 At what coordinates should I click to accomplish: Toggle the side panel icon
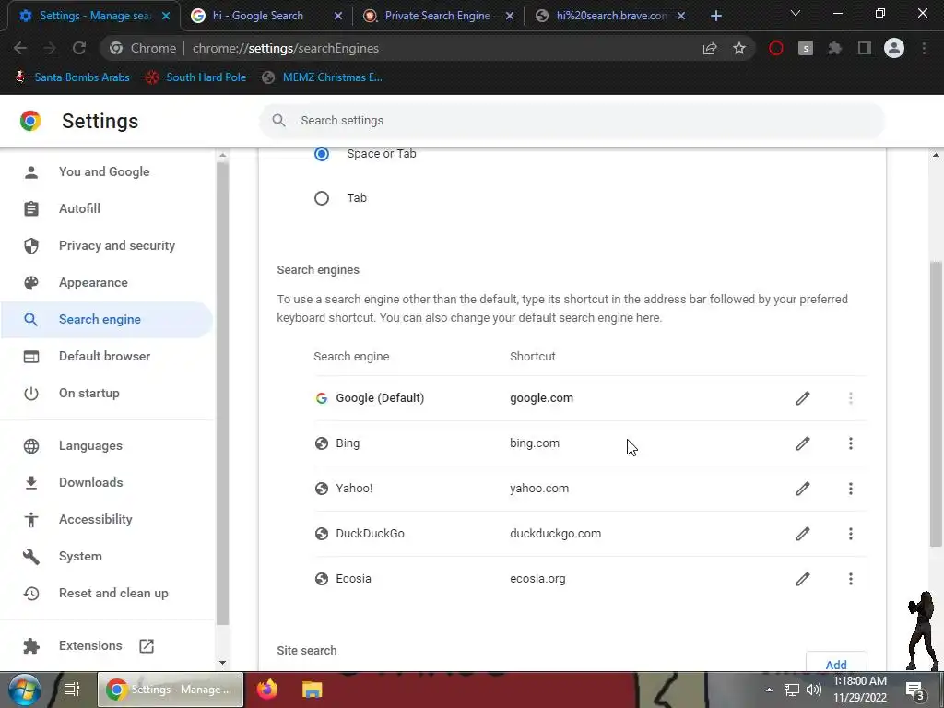pos(865,48)
